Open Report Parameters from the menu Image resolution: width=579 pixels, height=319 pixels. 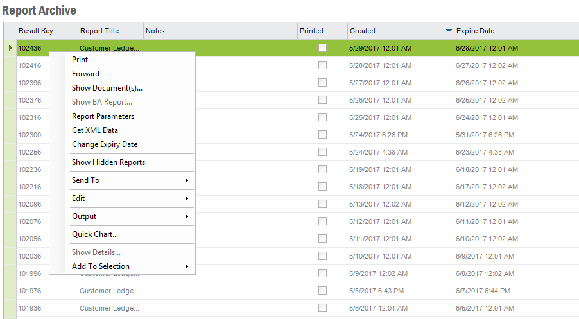(103, 116)
